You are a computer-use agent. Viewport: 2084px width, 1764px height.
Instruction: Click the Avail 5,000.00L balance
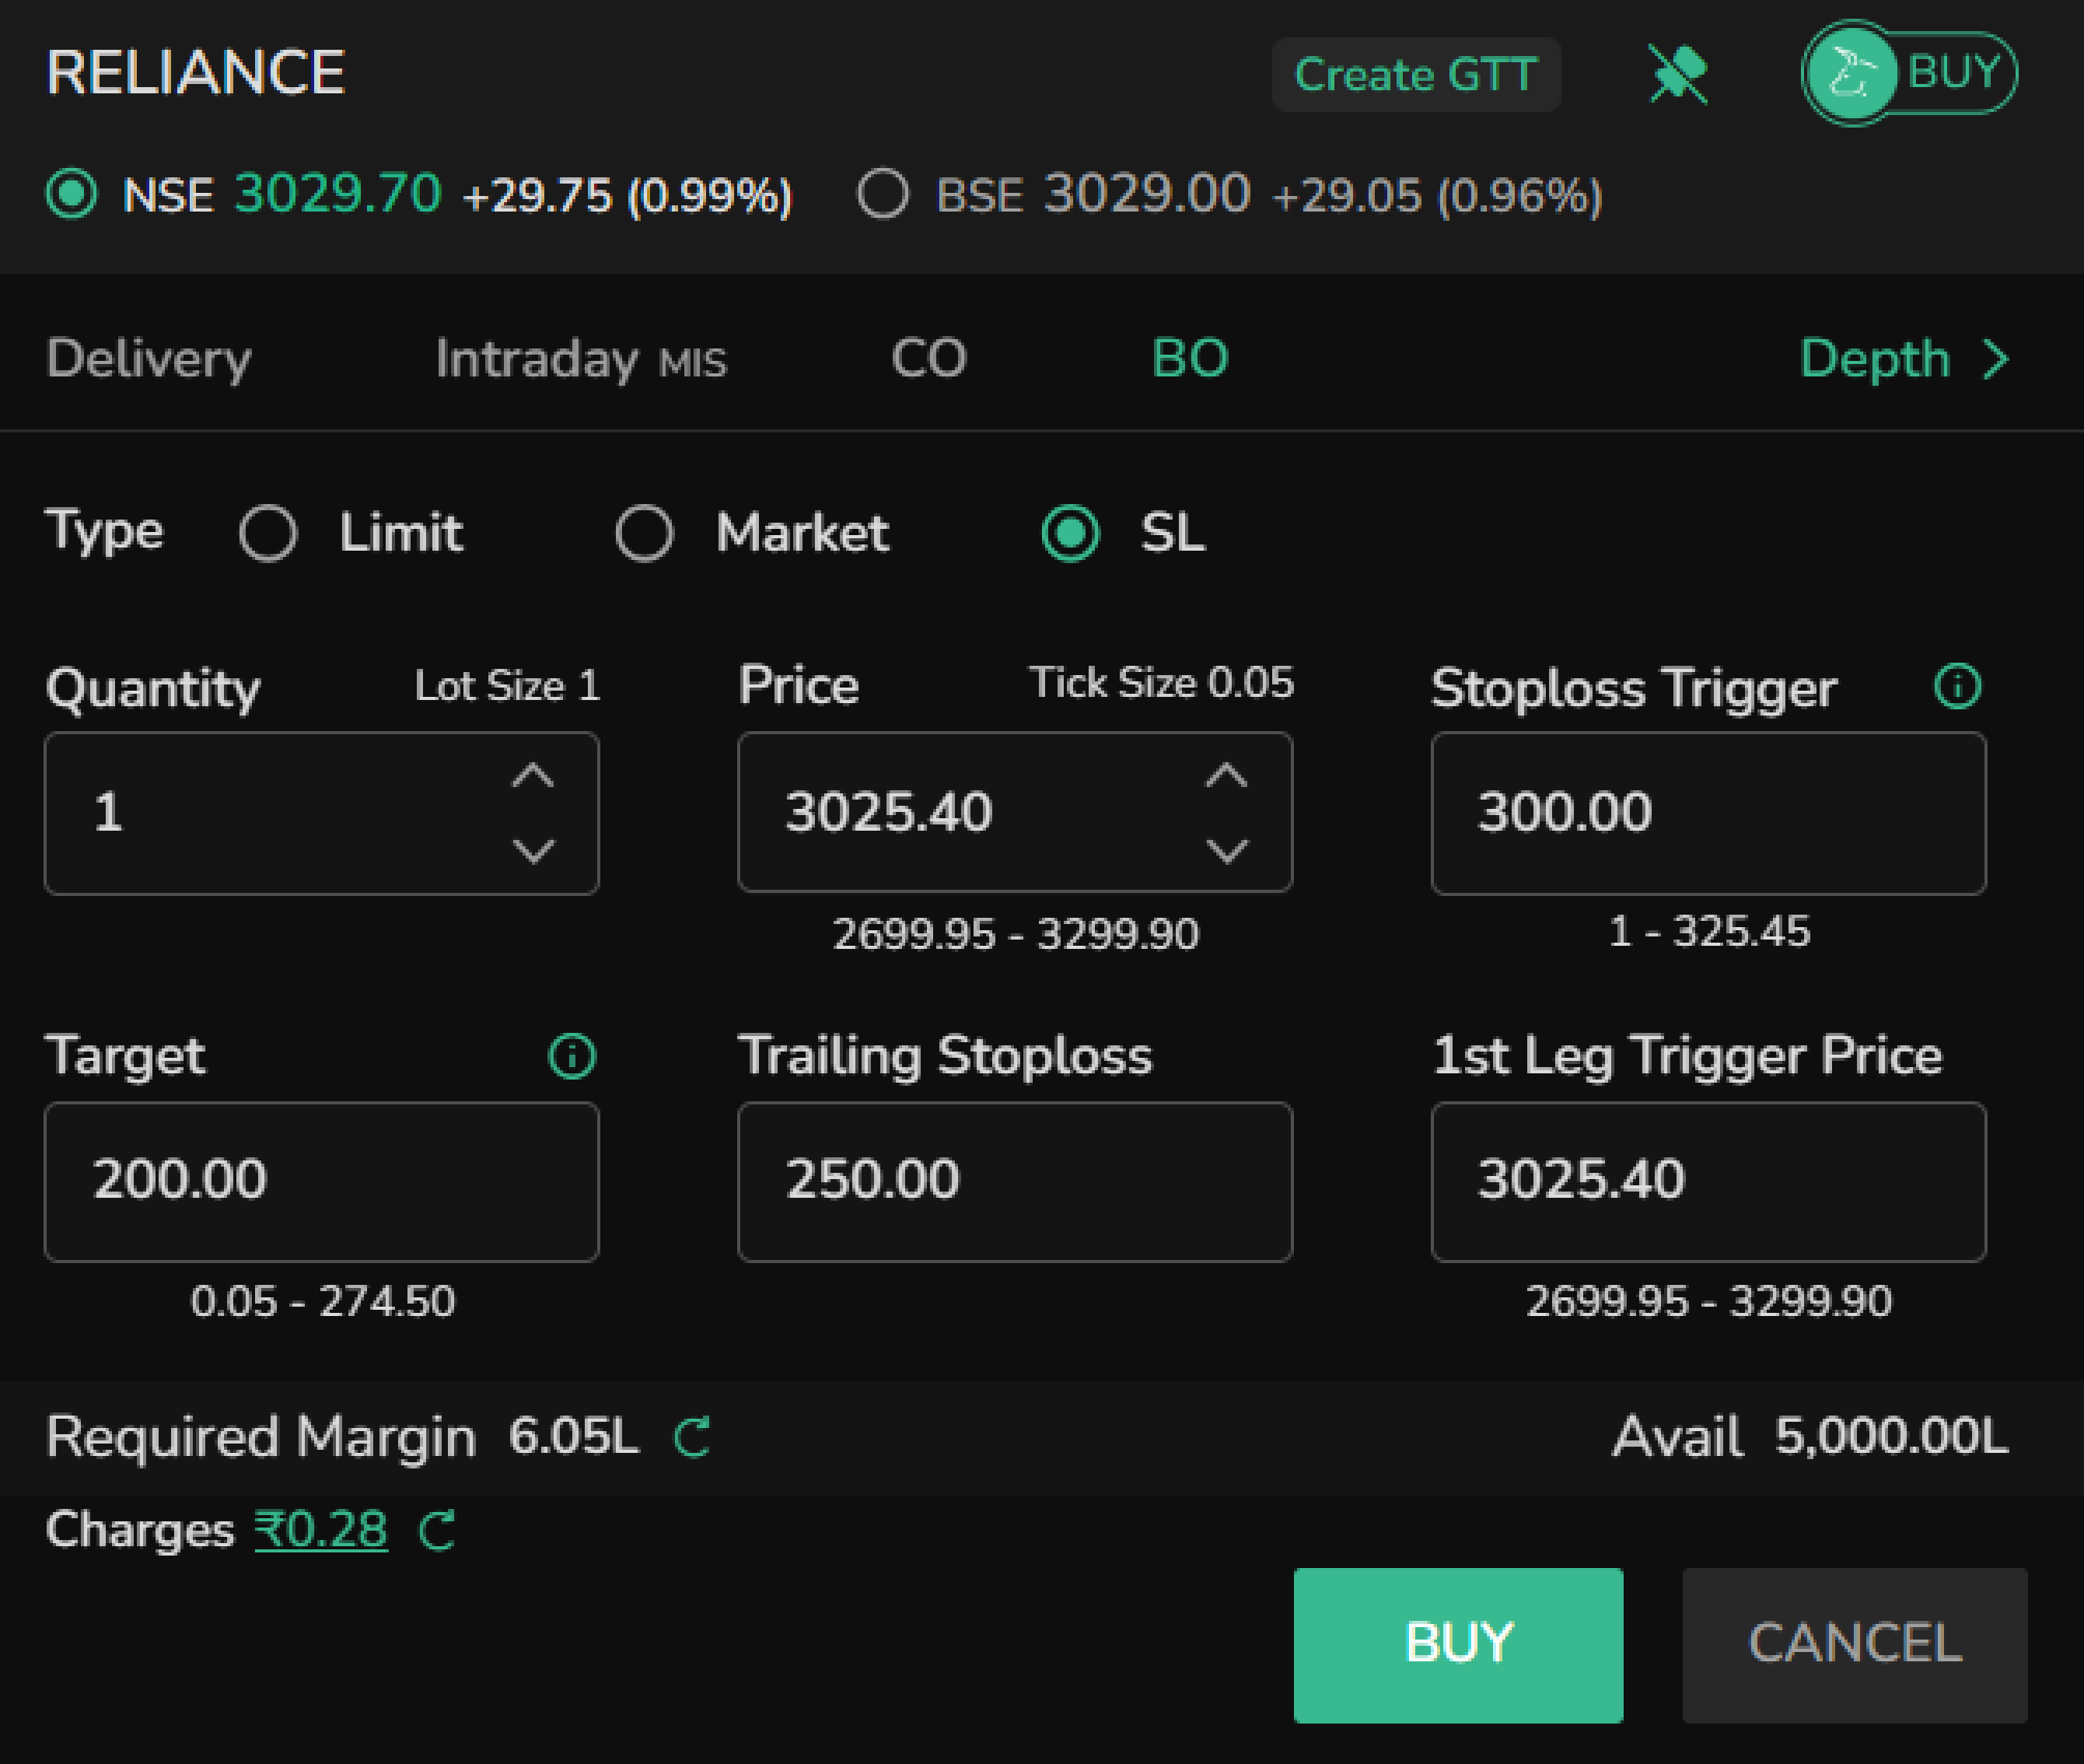click(1810, 1437)
